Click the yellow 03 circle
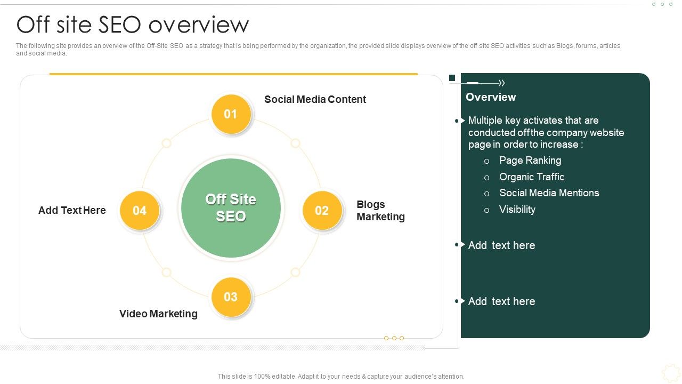 (231, 297)
